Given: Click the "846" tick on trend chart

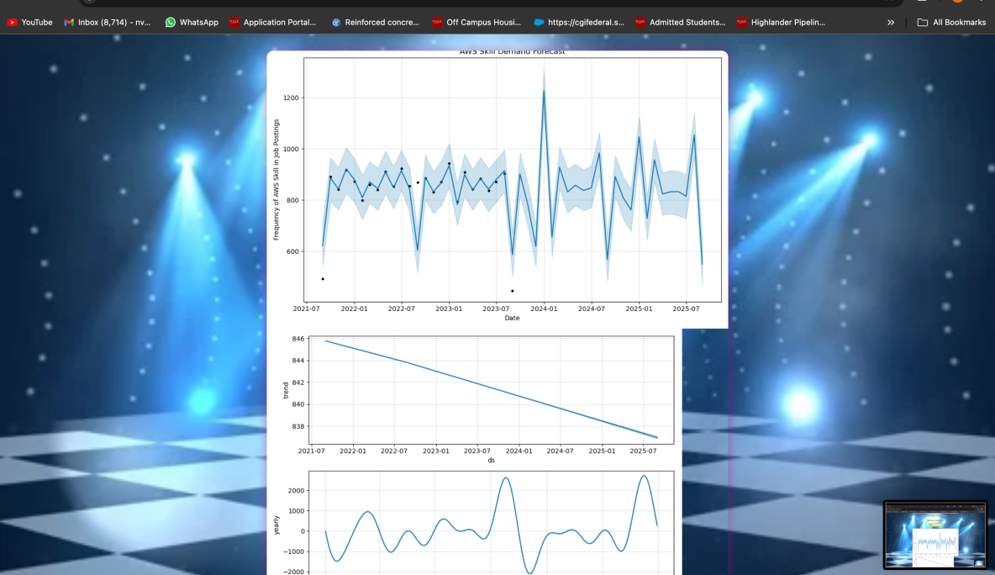Looking at the screenshot, I should (298, 339).
